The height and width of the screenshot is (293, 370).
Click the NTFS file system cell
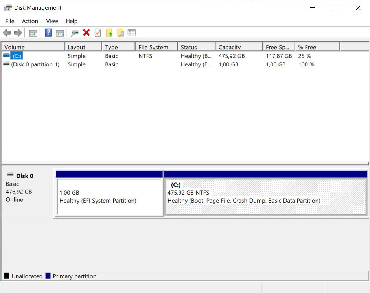point(145,56)
